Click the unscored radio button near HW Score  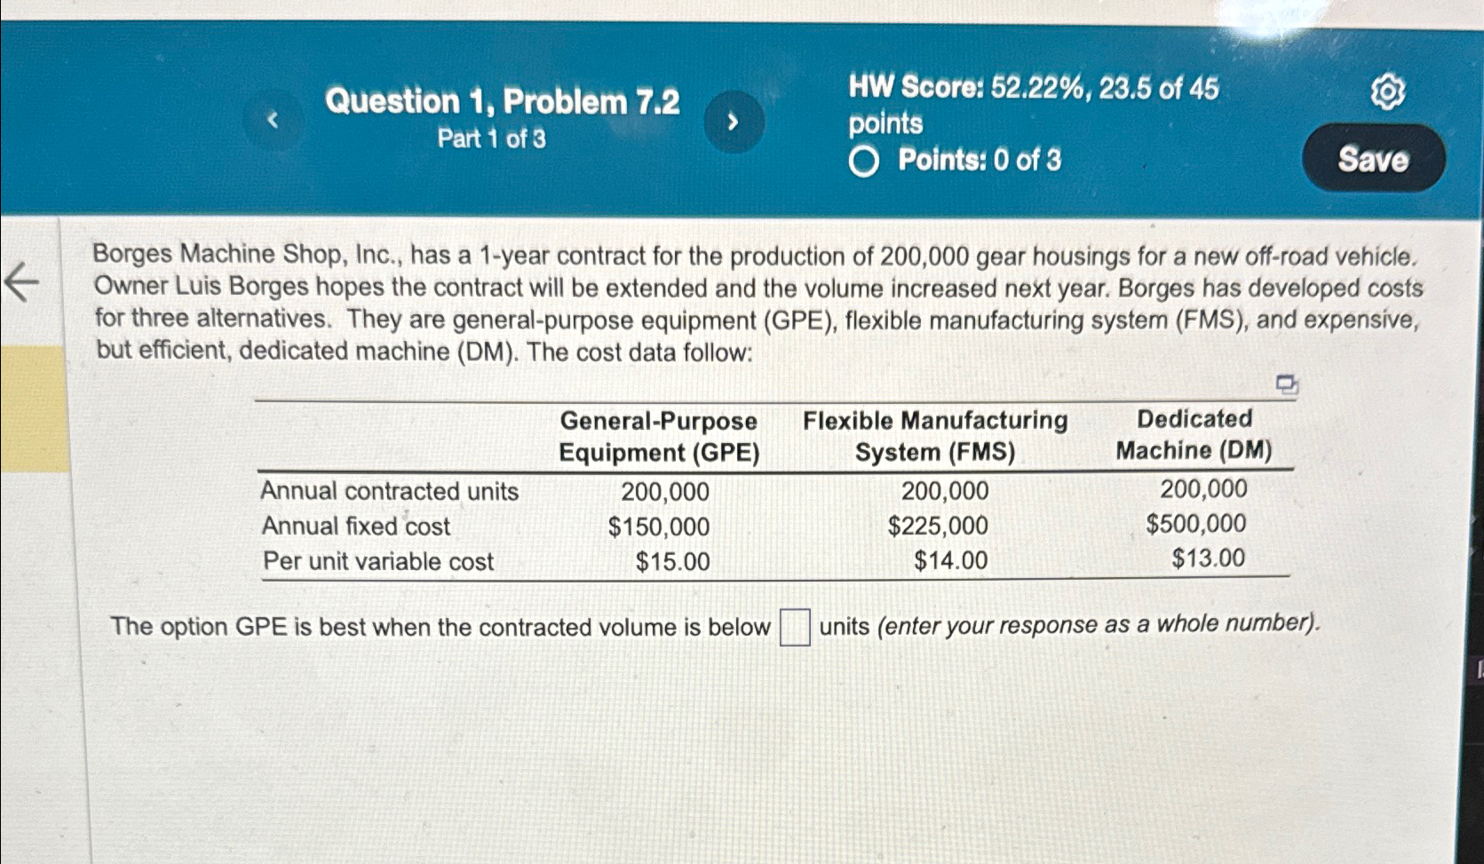pyautogui.click(x=865, y=160)
